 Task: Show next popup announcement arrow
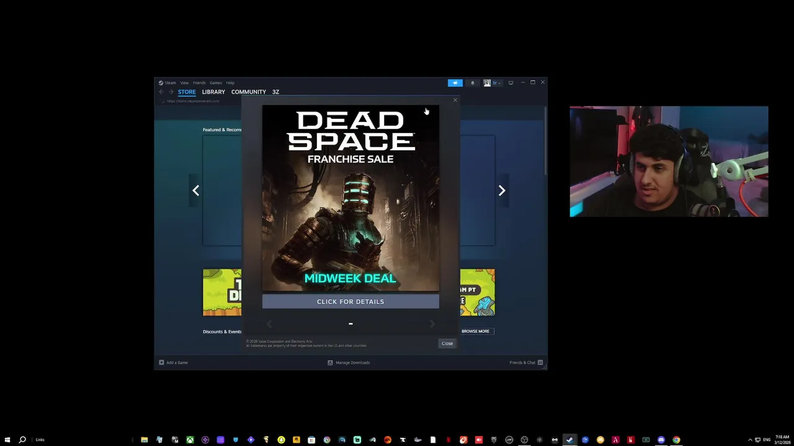[432, 323]
